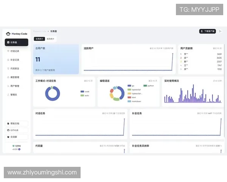Toggle the markdown legend swatch
Viewport: 227px width, 182px height.
point(129,101)
